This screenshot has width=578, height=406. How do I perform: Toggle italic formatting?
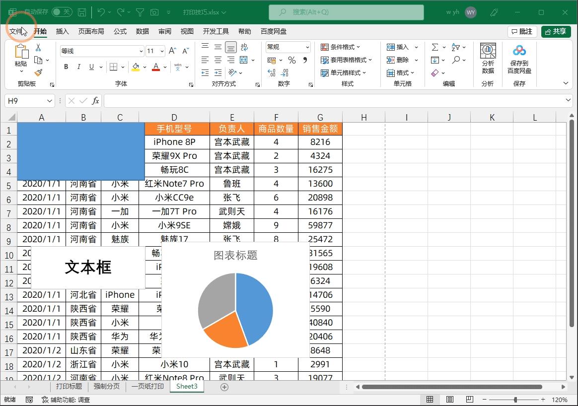coord(78,66)
